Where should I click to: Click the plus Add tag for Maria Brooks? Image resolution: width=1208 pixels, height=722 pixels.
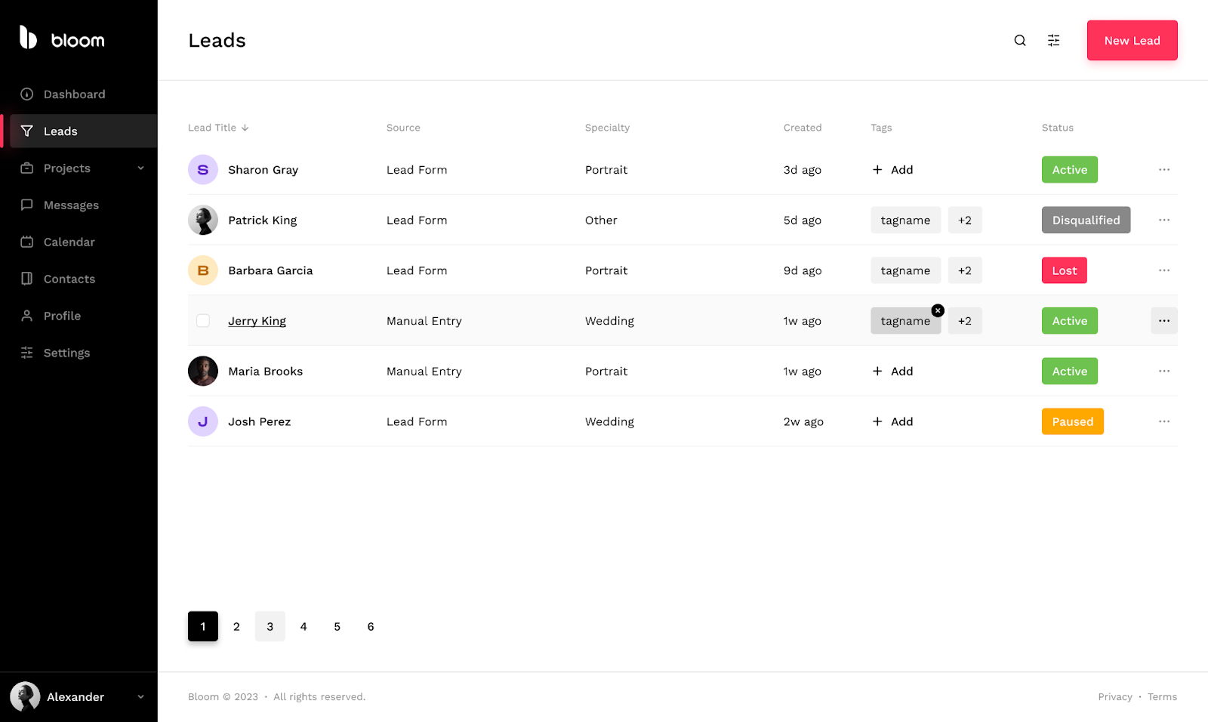pos(892,372)
